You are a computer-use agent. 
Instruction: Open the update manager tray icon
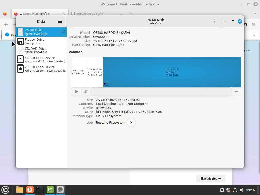tap(222, 190)
